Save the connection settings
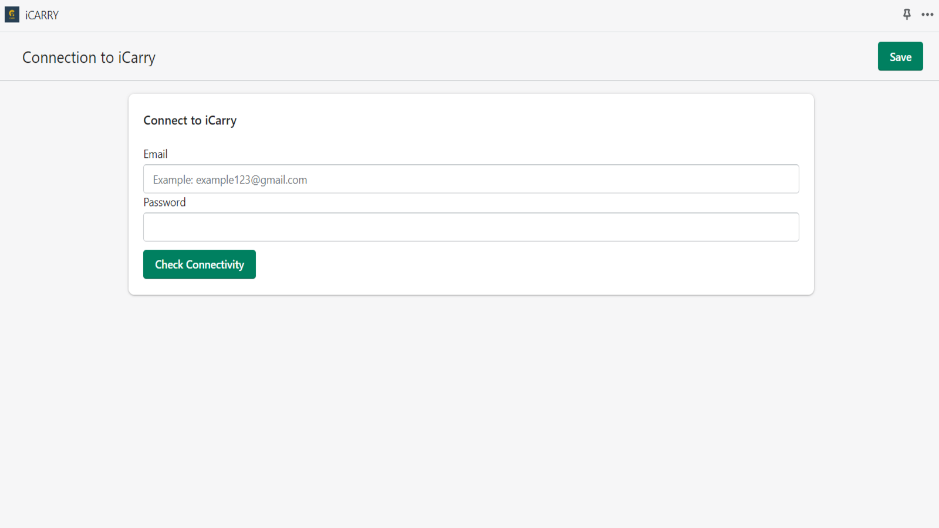The height and width of the screenshot is (528, 939). click(x=900, y=56)
